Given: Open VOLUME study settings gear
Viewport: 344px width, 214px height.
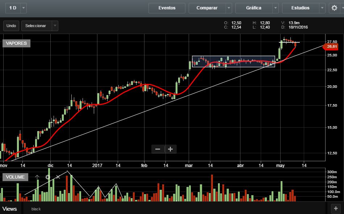Looking at the screenshot, I should [47, 177].
